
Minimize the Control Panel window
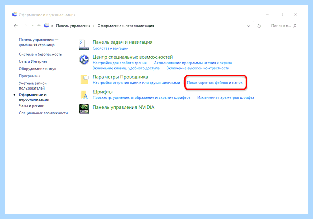click(x=267, y=14)
